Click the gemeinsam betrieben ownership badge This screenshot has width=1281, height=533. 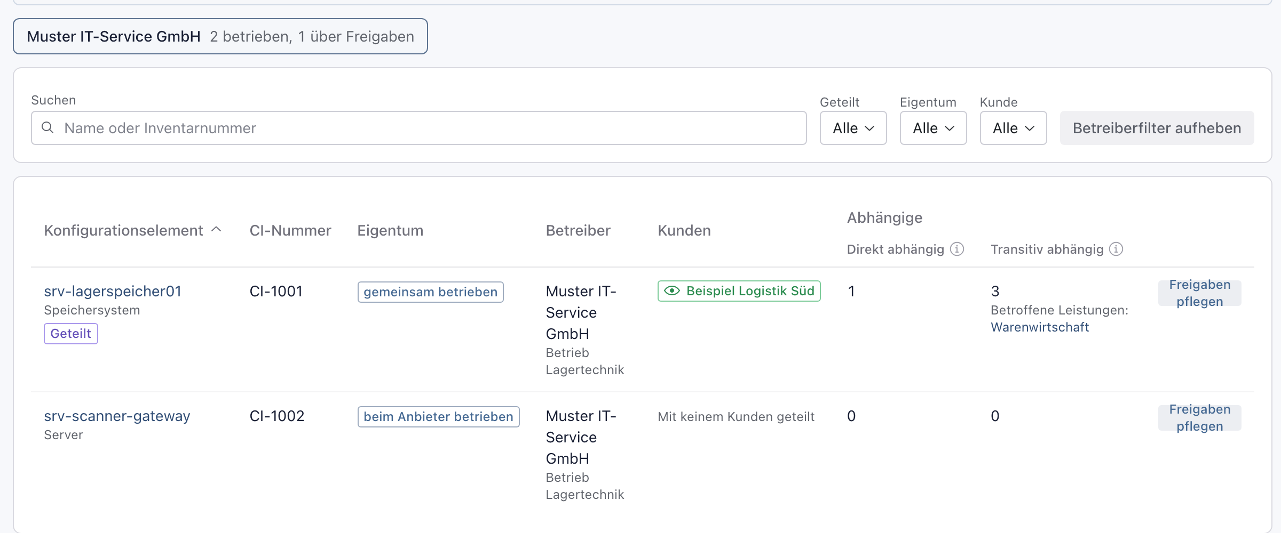click(x=430, y=292)
